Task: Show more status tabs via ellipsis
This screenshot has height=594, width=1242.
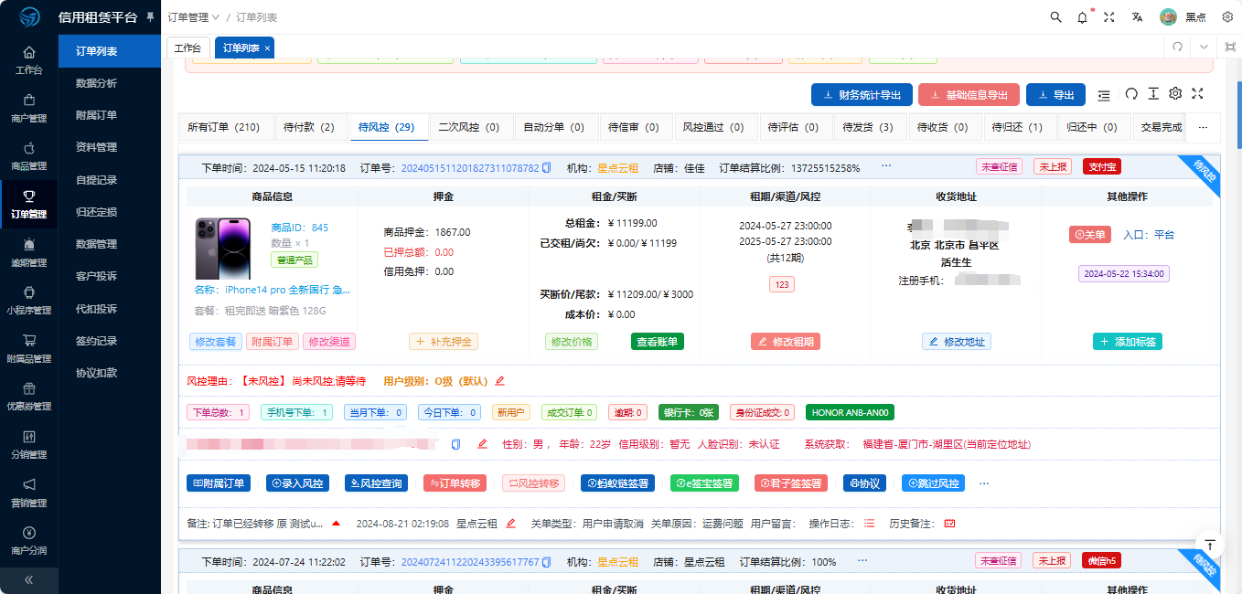Action: click(x=1204, y=127)
